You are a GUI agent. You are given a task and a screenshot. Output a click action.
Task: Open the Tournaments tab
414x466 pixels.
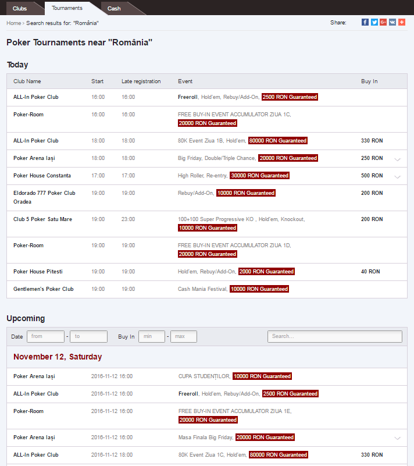67,8
